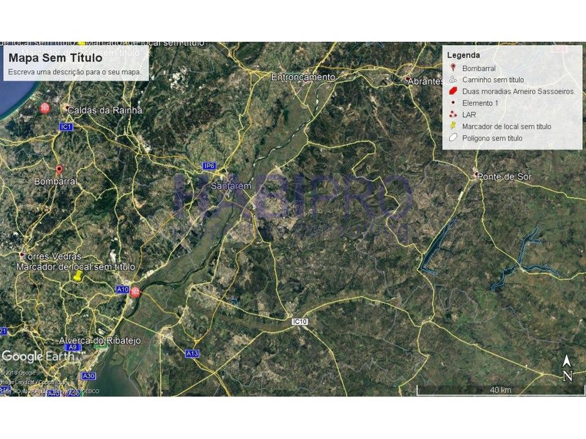Click the Ponte de Sor city dot marker
Screen dimensions: 586x439
click(475, 175)
